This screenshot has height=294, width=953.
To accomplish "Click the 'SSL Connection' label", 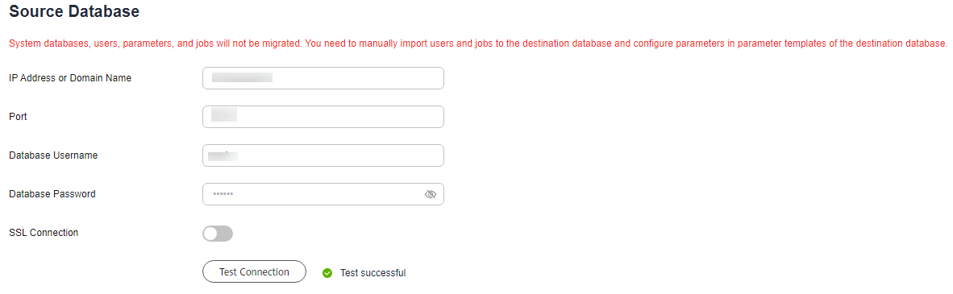I will [x=44, y=233].
